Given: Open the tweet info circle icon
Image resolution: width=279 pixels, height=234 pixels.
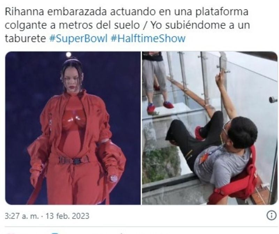Looking at the screenshot, I should point(271,215).
